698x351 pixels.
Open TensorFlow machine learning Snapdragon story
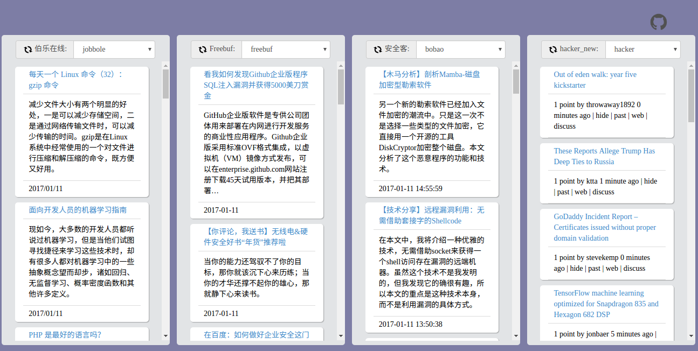pos(606,304)
